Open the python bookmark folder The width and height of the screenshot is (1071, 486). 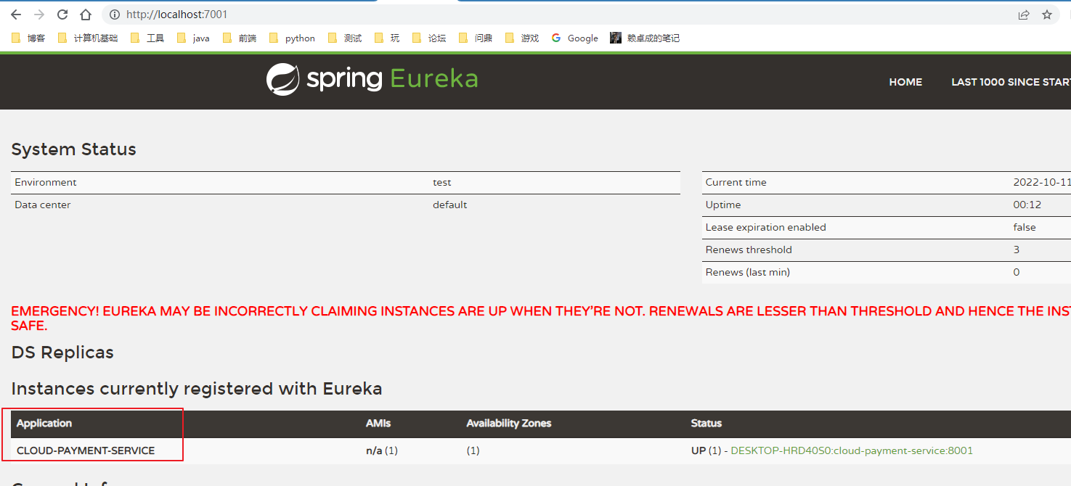pyautogui.click(x=292, y=38)
